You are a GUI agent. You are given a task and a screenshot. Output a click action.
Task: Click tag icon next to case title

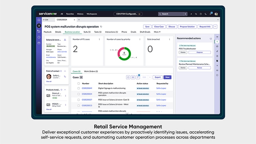pyautogui.click(x=101, y=27)
